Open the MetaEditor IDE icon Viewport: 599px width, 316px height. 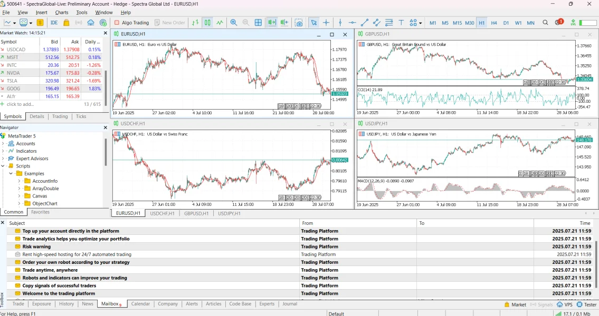(x=54, y=23)
